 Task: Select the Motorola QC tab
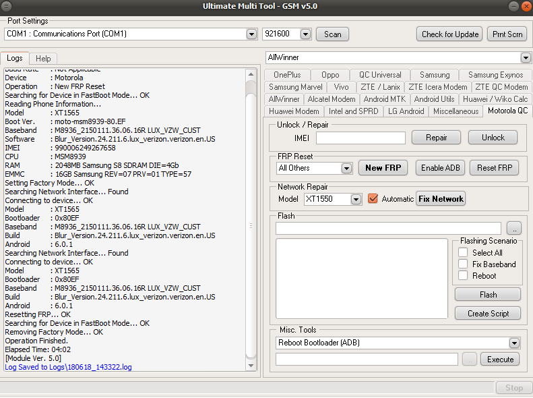(507, 111)
